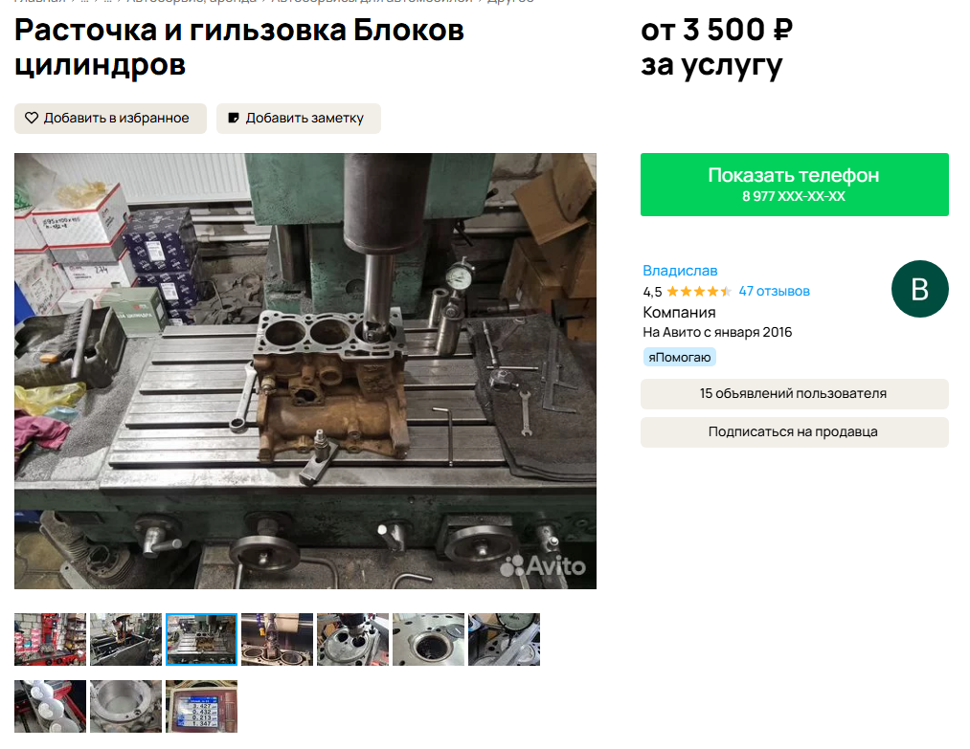The width and height of the screenshot is (970, 749).
Task: Select sixth thumbnail with cylinder bore closeup
Action: pos(428,639)
